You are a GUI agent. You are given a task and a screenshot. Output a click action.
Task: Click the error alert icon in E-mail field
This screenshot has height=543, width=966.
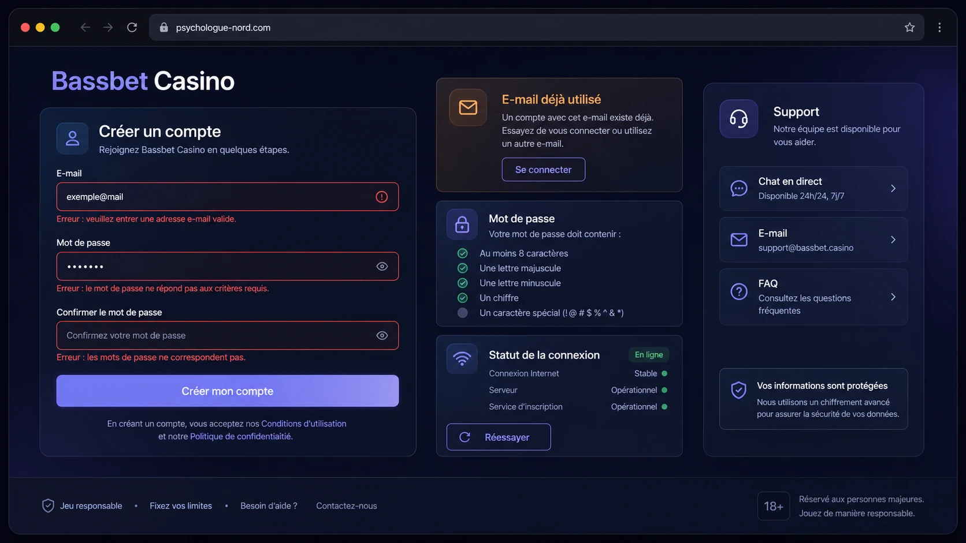[x=382, y=197]
